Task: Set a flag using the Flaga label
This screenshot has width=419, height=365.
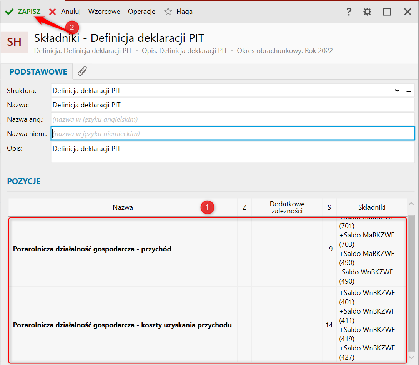Action: (x=185, y=12)
